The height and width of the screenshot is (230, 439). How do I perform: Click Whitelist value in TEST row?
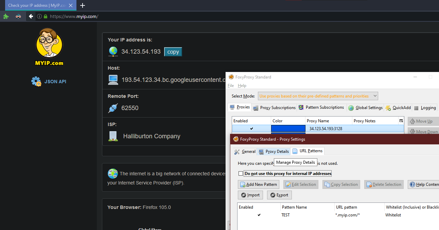pyautogui.click(x=393, y=215)
